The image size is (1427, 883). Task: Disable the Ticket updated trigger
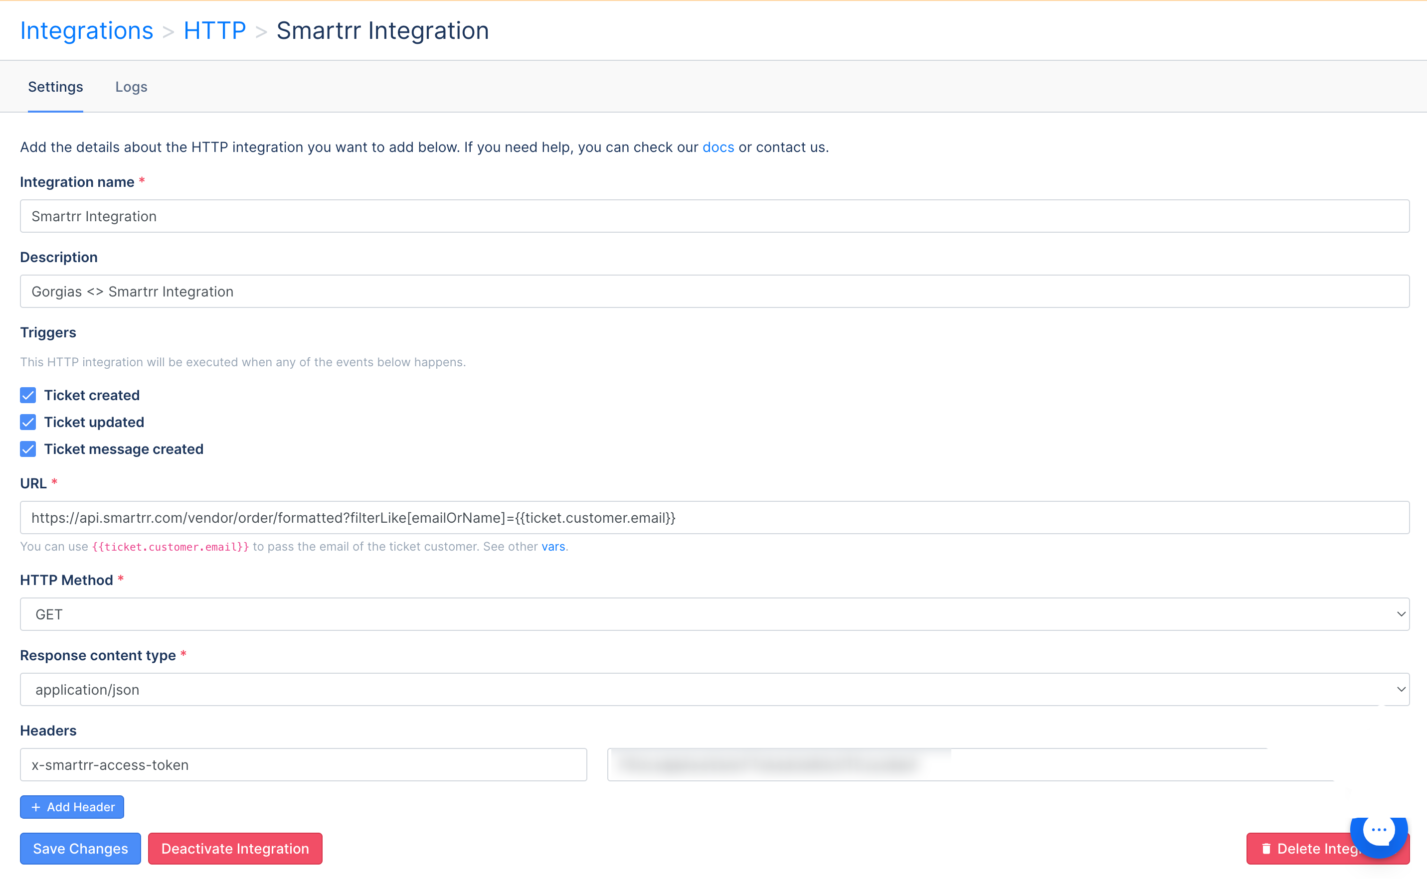[x=27, y=422]
